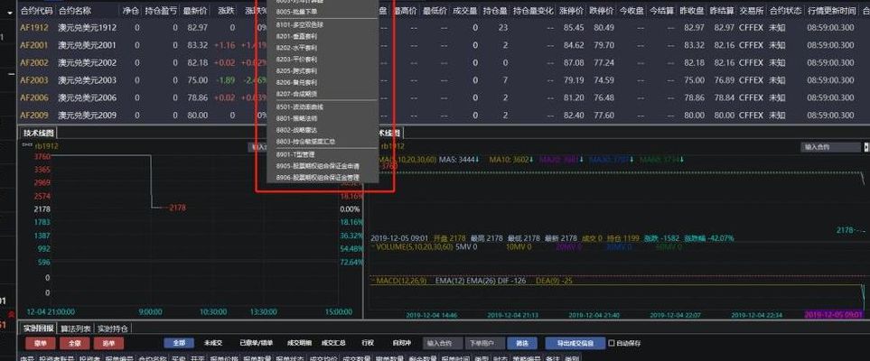Click the 持仓量变化 column header
Screen dimensions: 870x361
pos(534,11)
